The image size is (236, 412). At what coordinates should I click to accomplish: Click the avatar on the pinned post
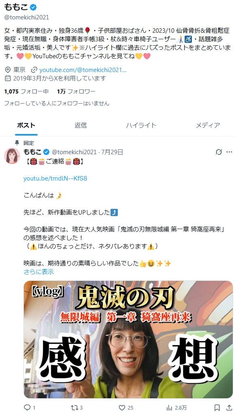tap(12, 156)
